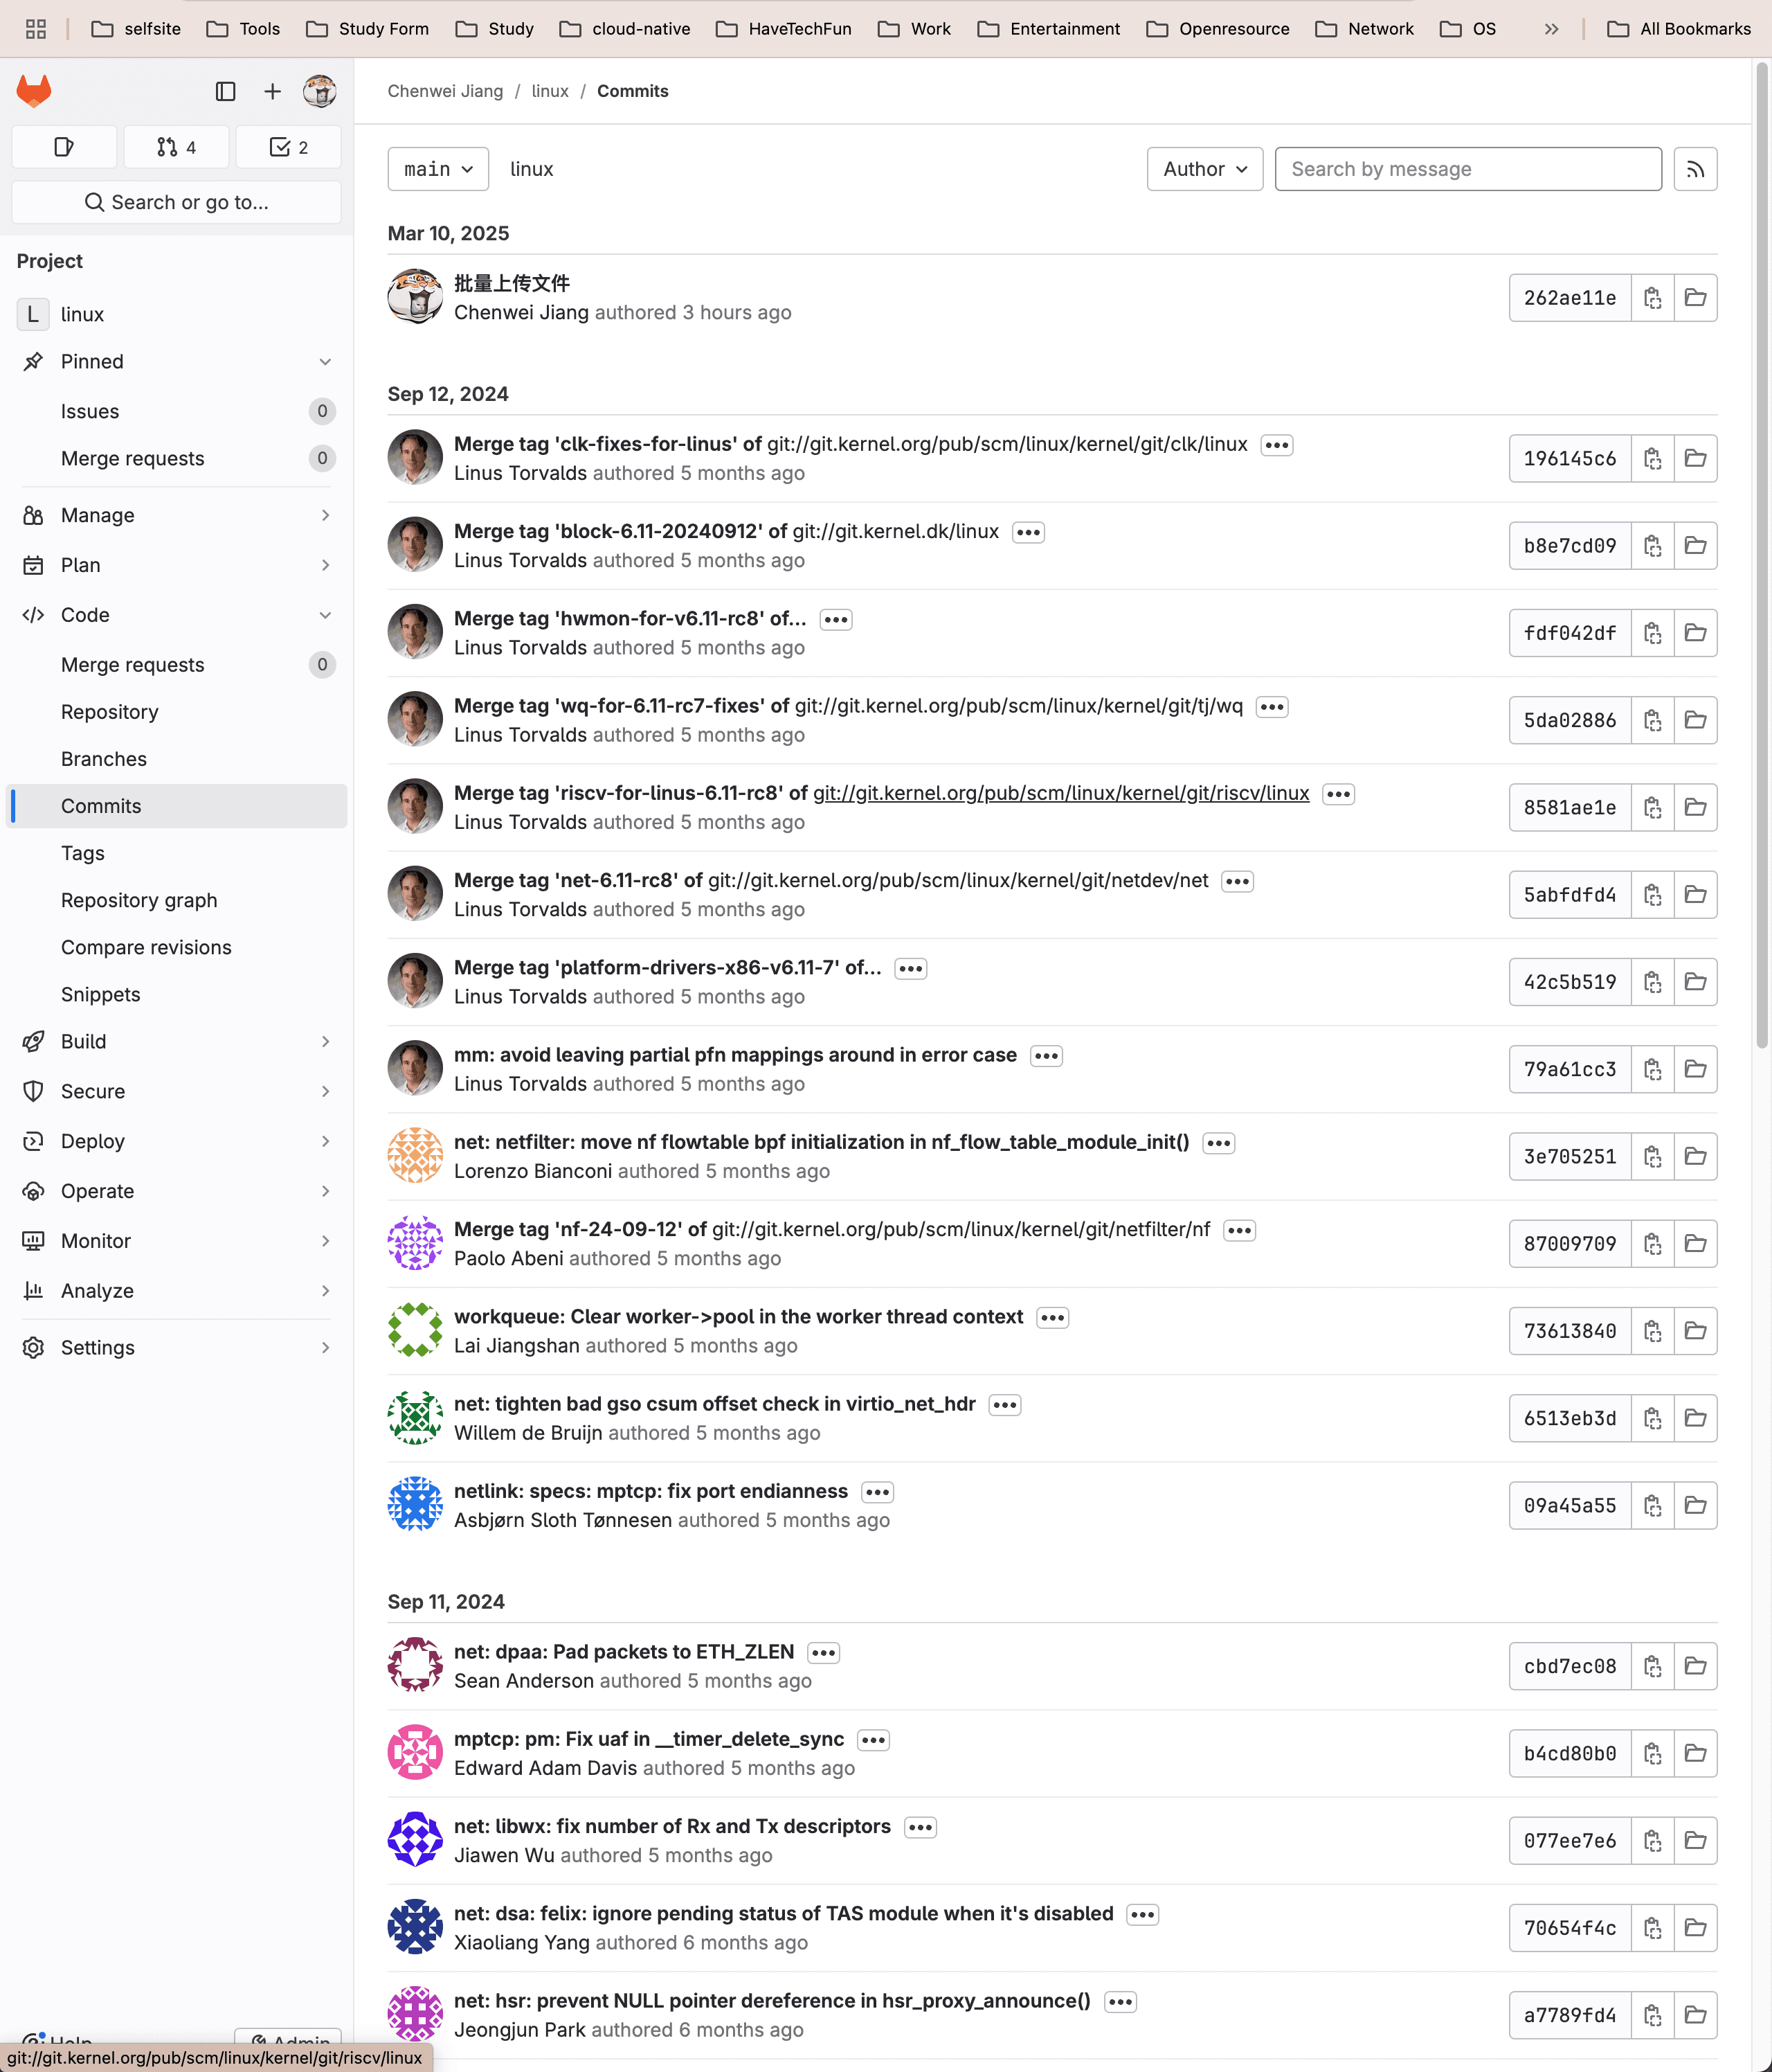Copy commit SHA 5da02886
1772x2072 pixels.
[x=1652, y=720]
